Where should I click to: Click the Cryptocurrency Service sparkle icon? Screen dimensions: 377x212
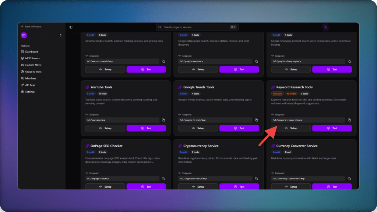(180, 146)
